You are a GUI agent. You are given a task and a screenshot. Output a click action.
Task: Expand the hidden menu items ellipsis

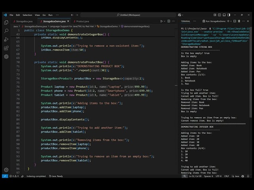tap(57, 15)
